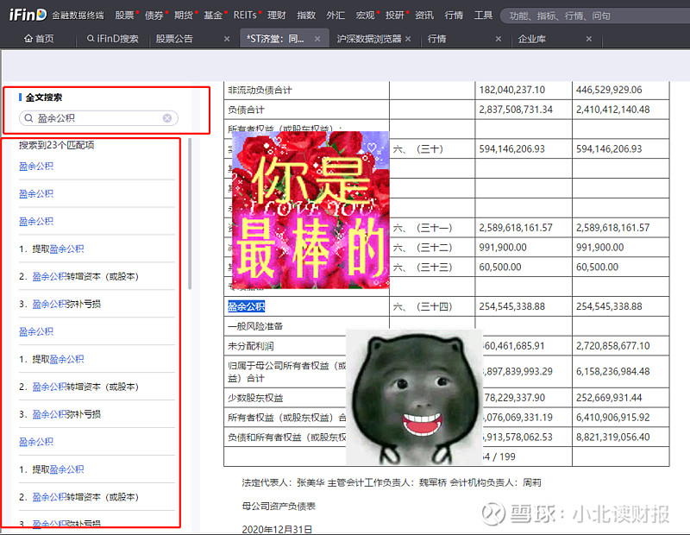Switch to the 沪深数据浏览器 tab

368,39
